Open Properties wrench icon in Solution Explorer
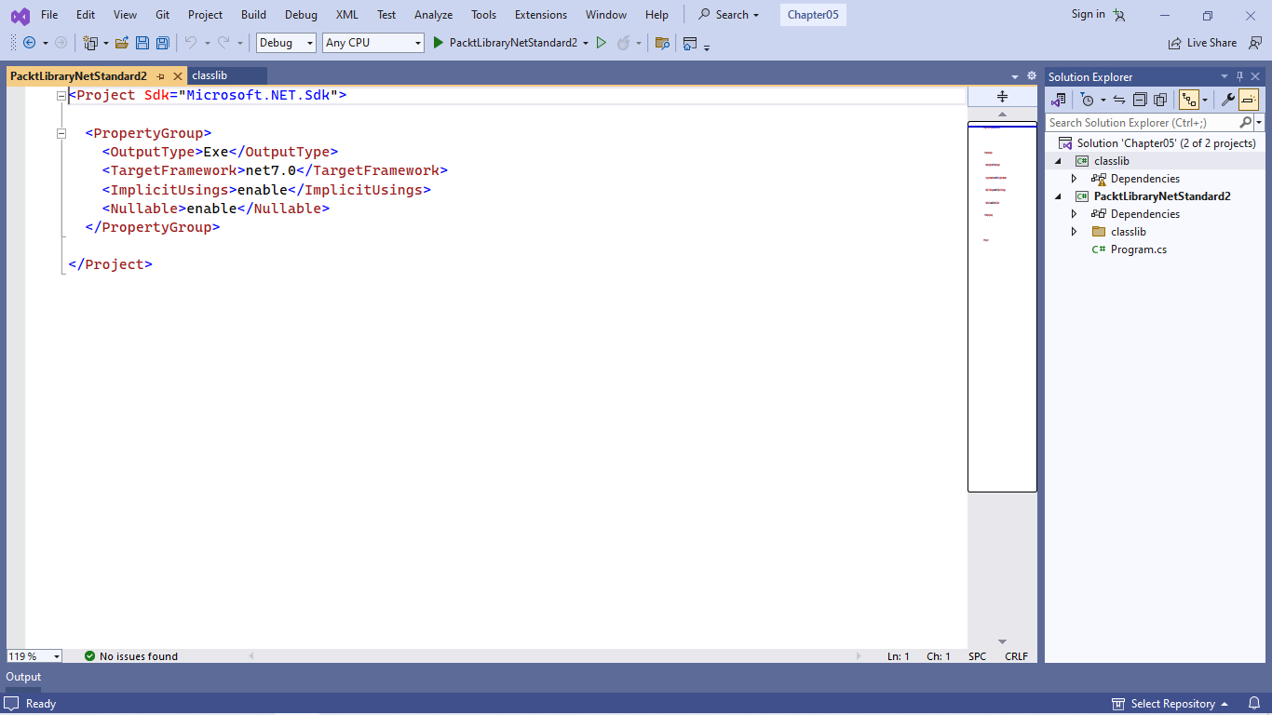 (1227, 100)
